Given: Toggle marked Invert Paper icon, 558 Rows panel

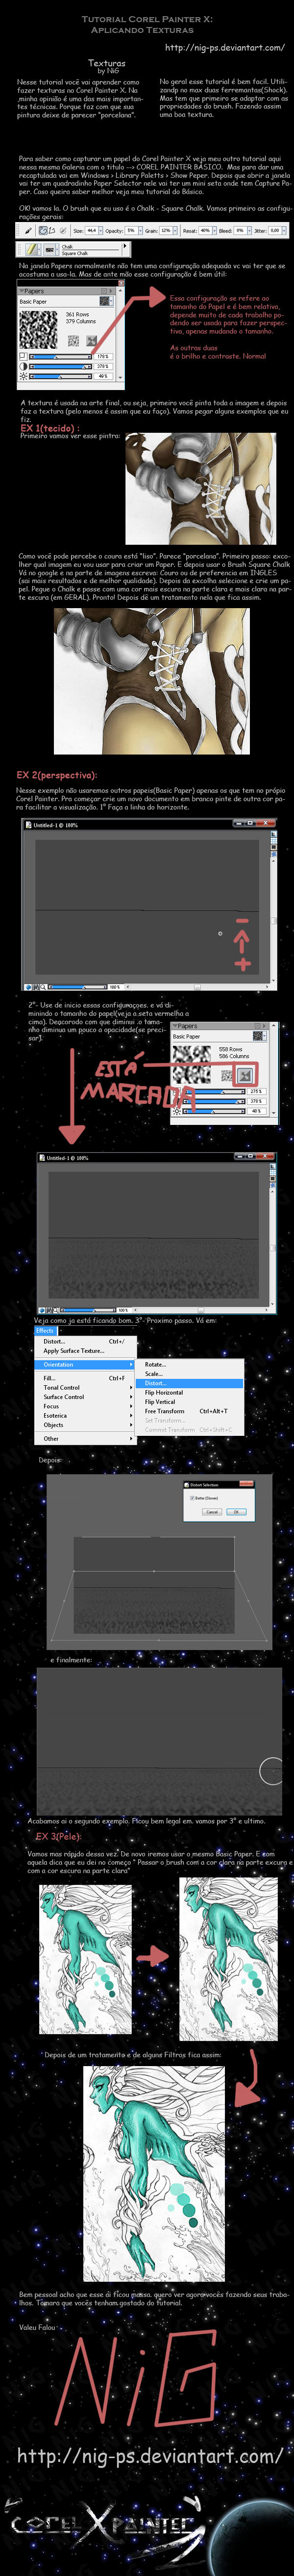Looking at the screenshot, I should coord(244,1075).
